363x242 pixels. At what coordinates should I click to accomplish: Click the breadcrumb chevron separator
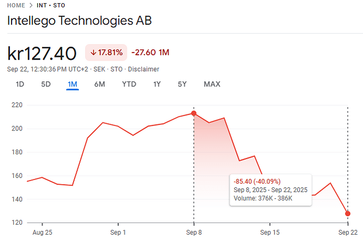(31, 5)
